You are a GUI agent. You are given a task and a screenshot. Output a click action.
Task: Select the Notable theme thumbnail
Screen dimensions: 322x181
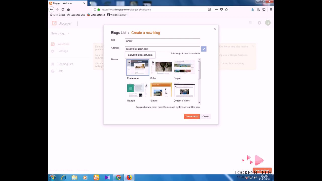[138, 90]
